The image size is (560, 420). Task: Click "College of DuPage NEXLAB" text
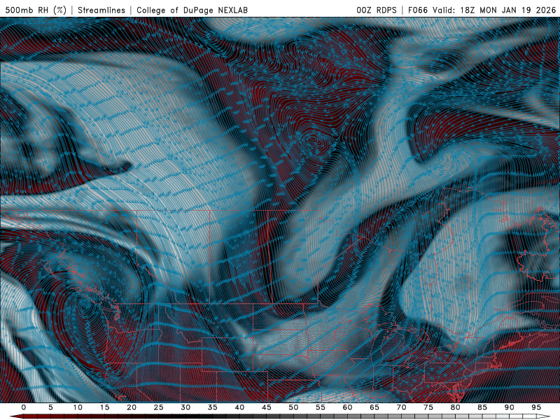192,10
